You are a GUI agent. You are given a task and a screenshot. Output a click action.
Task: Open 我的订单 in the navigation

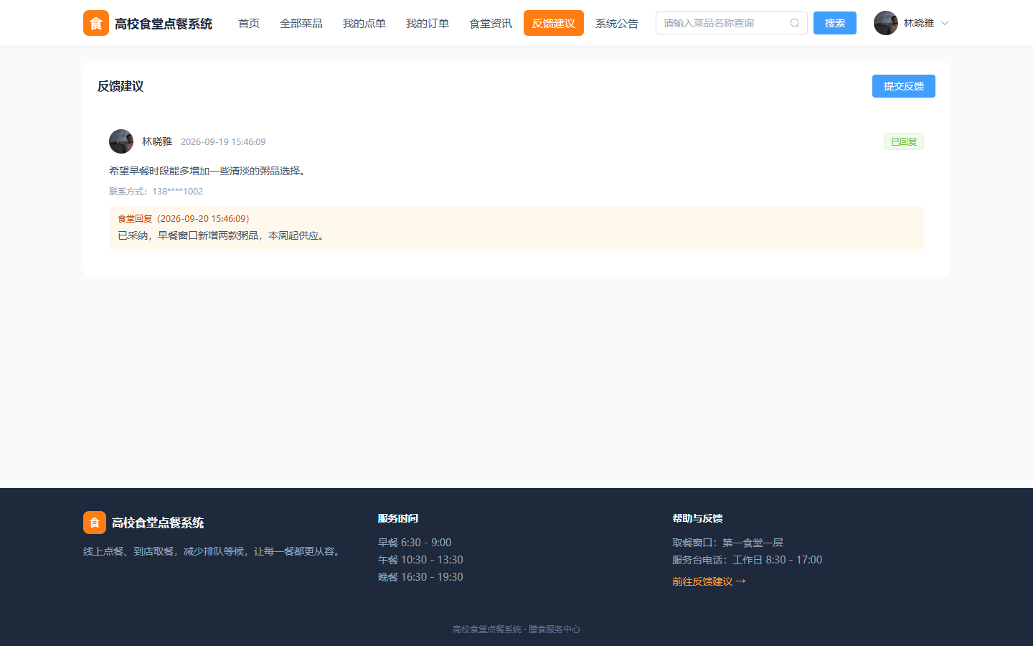pos(428,23)
